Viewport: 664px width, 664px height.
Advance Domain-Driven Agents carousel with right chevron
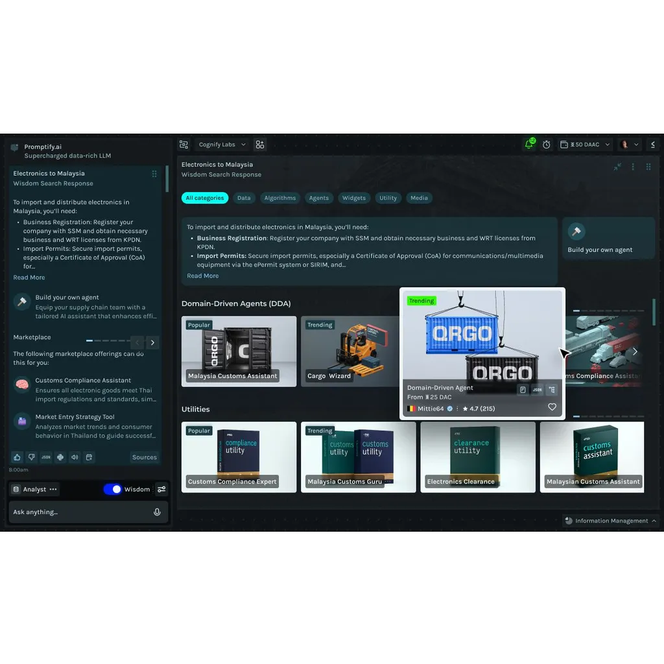tap(635, 351)
